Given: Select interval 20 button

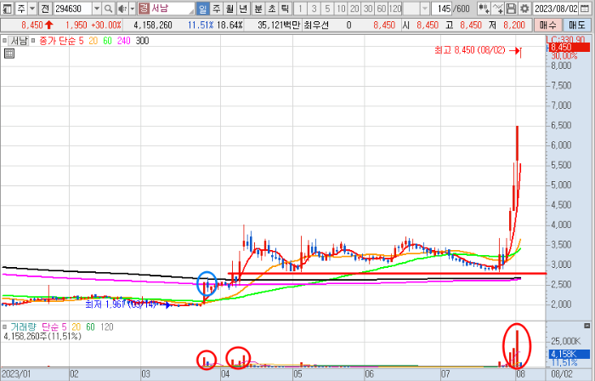Looking at the screenshot, I should [354, 9].
